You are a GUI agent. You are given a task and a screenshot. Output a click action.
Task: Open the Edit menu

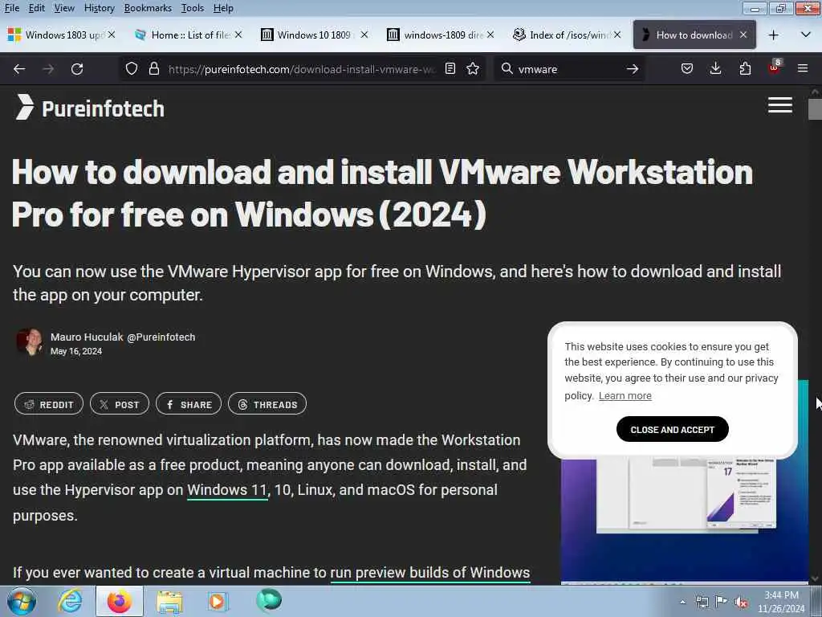click(36, 8)
